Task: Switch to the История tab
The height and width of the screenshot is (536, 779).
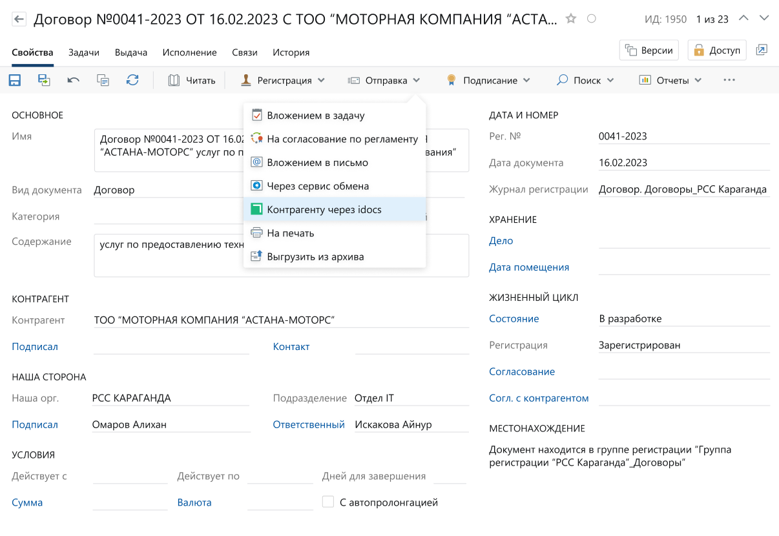Action: (x=291, y=52)
